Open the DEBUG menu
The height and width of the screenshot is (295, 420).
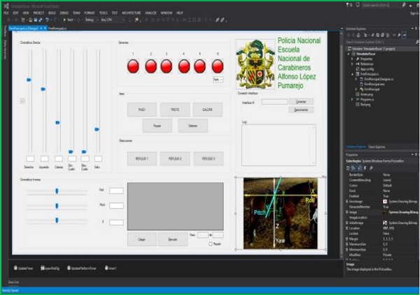click(x=64, y=13)
